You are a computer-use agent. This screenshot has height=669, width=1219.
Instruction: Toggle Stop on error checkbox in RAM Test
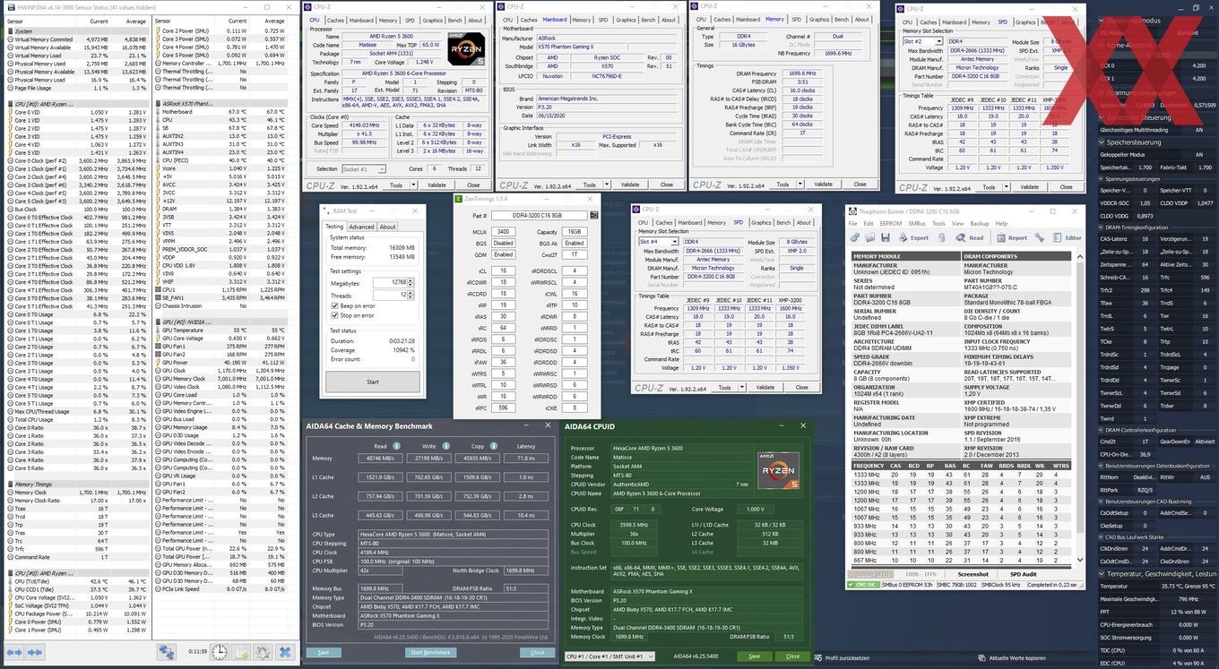335,315
